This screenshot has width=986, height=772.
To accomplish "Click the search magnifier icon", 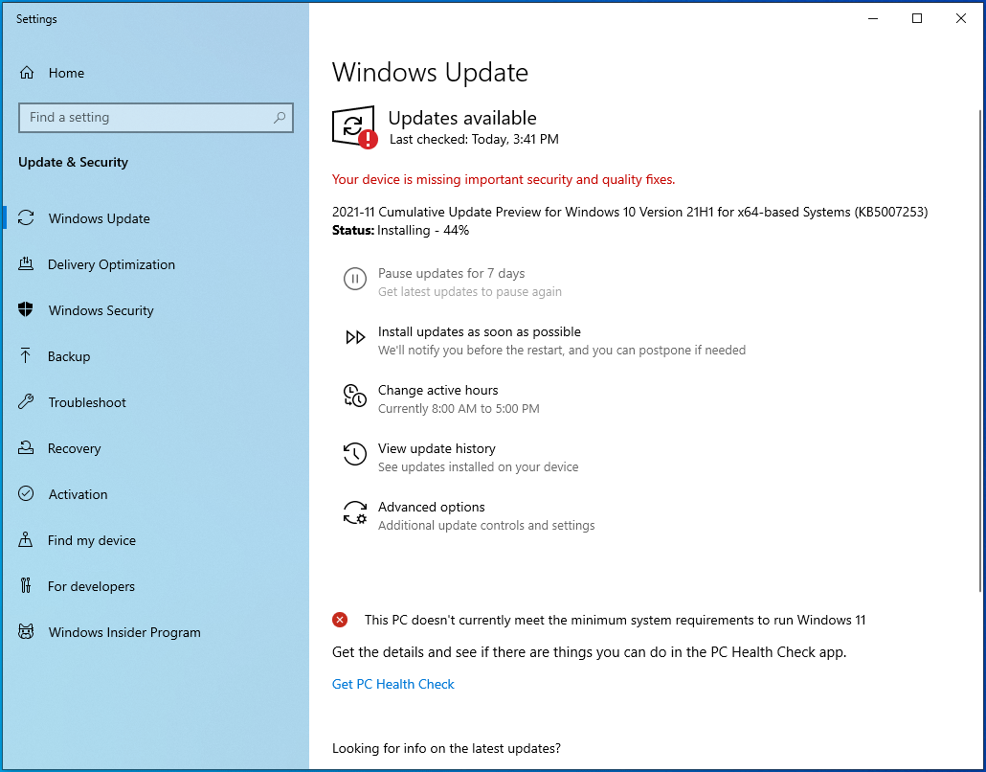I will pyautogui.click(x=279, y=117).
